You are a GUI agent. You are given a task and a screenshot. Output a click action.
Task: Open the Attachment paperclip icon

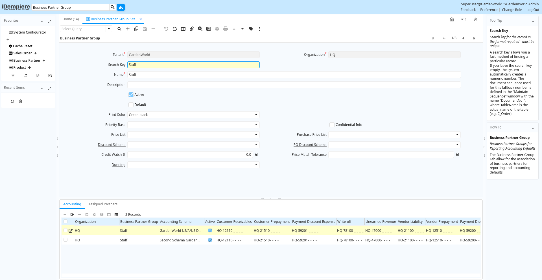[x=192, y=29]
